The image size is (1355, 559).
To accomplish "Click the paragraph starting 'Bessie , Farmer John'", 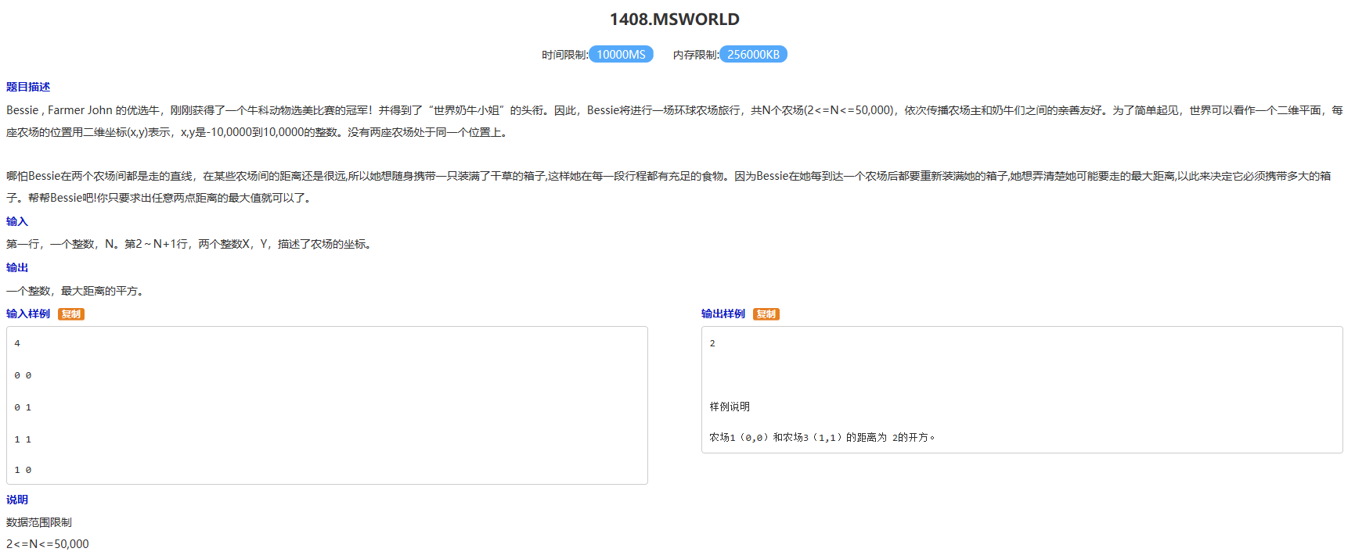I will pyautogui.click(x=675, y=121).
